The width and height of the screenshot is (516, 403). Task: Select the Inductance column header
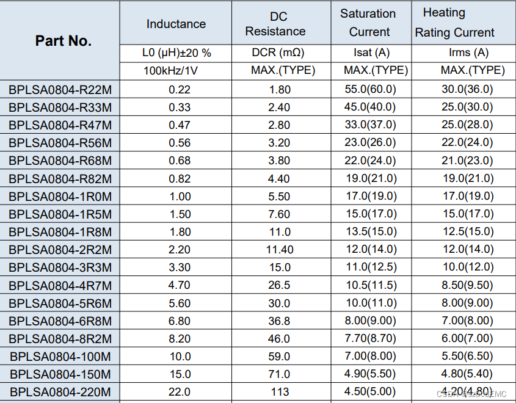176,24
